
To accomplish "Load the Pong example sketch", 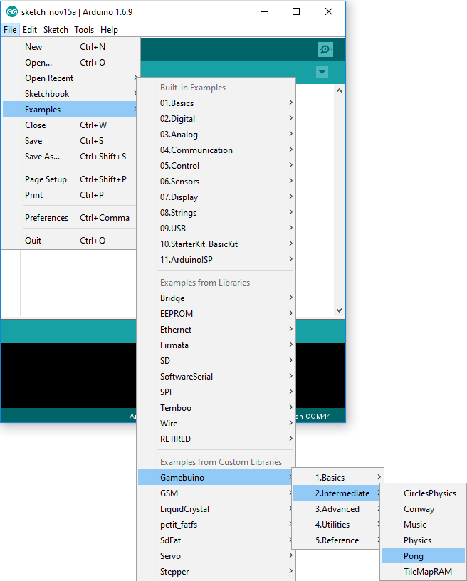I will point(423,556).
